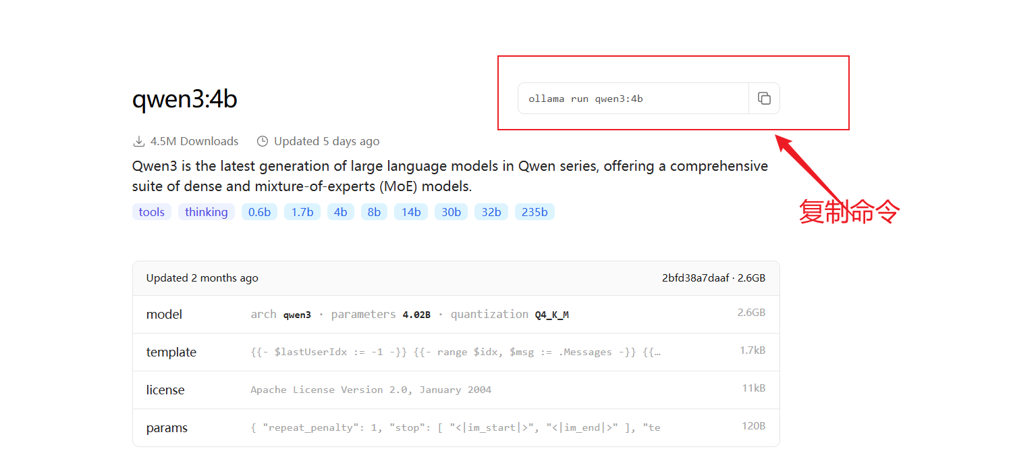Choose the 1.7b model size tag

point(302,212)
